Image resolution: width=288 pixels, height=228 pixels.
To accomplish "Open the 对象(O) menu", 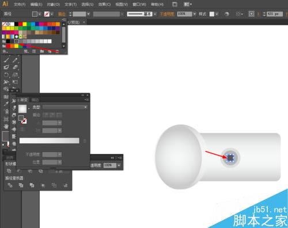I will (x=54, y=4).
